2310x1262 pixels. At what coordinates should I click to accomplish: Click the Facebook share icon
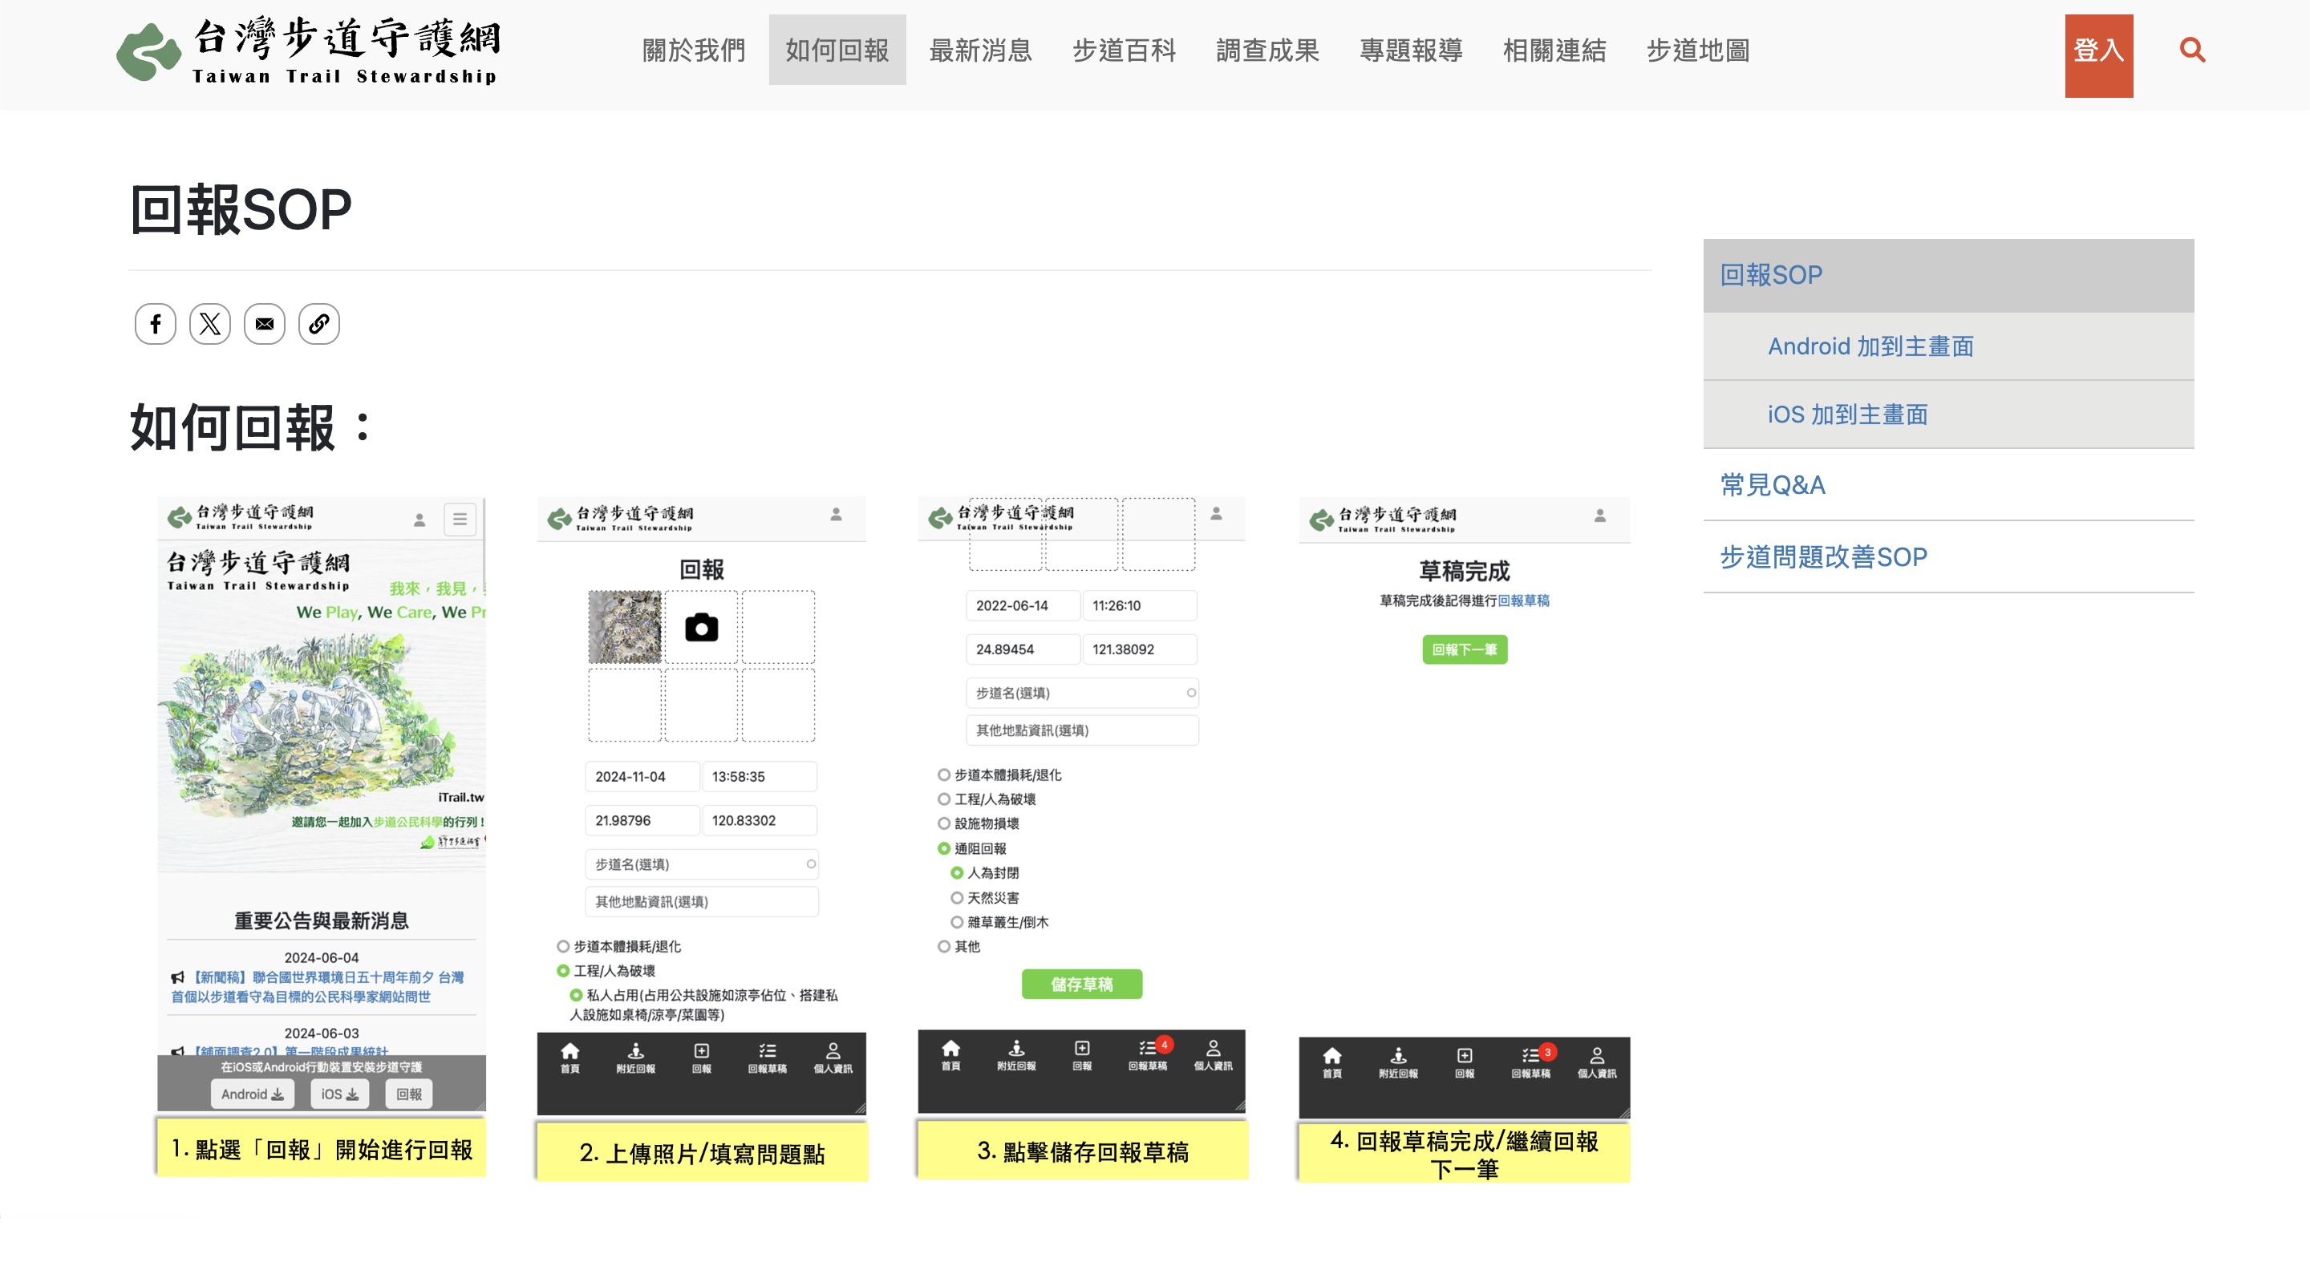pyautogui.click(x=155, y=324)
